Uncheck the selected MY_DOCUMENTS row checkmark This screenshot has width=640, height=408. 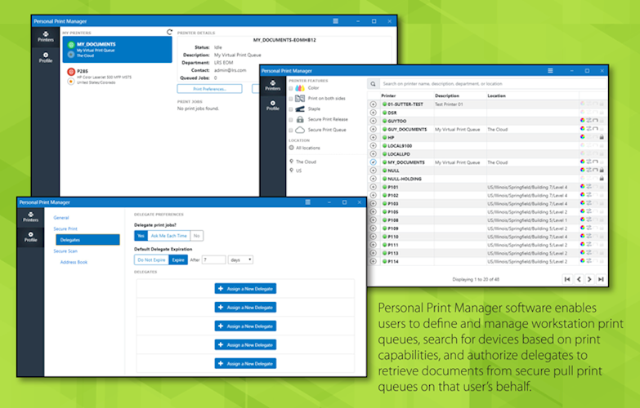click(373, 162)
